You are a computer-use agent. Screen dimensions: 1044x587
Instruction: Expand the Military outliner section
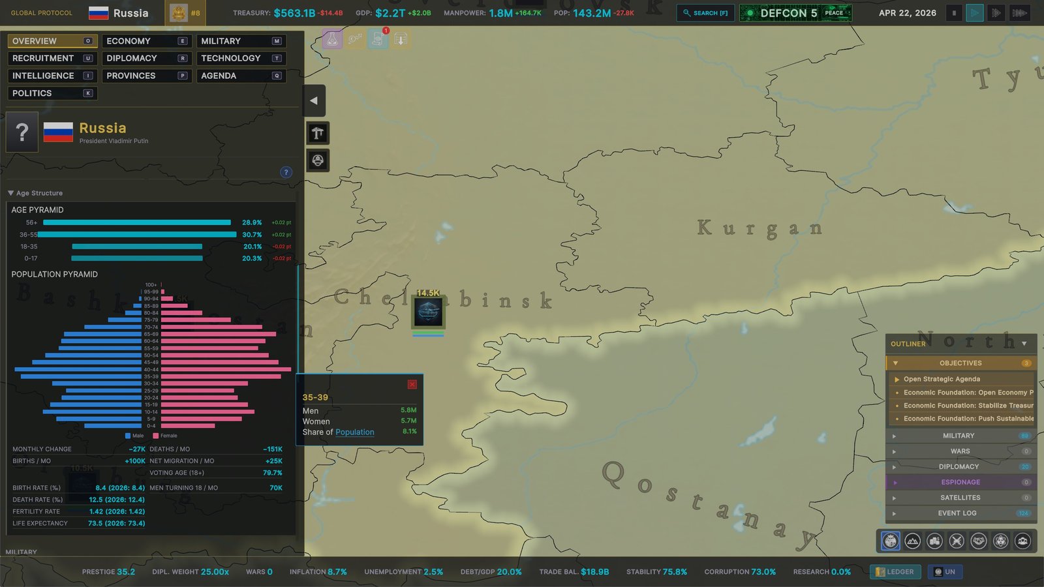[961, 436]
